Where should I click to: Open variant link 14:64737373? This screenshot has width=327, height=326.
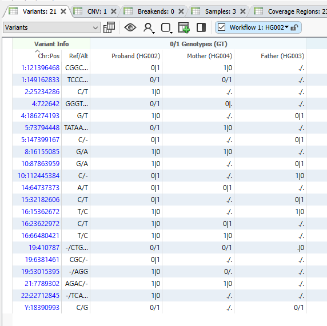point(40,188)
